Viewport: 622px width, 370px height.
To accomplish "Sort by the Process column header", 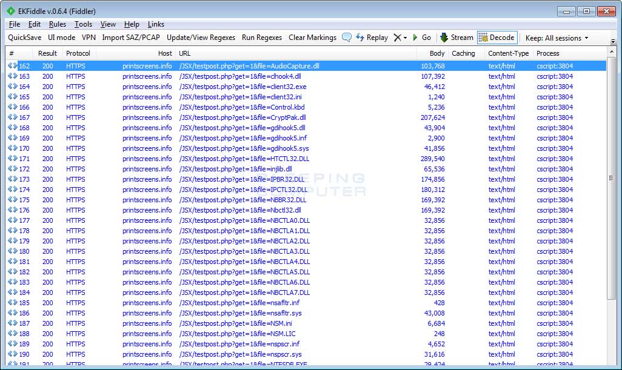I will pyautogui.click(x=570, y=53).
